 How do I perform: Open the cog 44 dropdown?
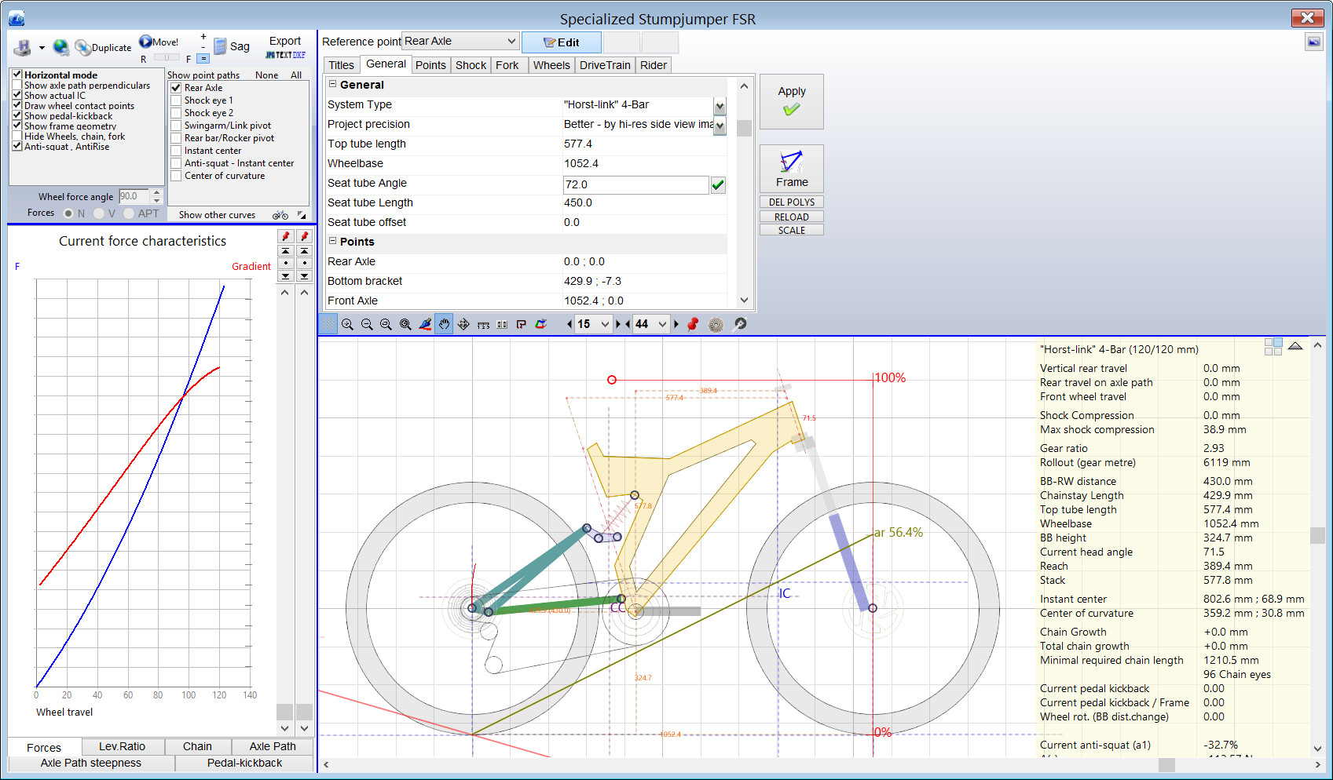coord(662,324)
